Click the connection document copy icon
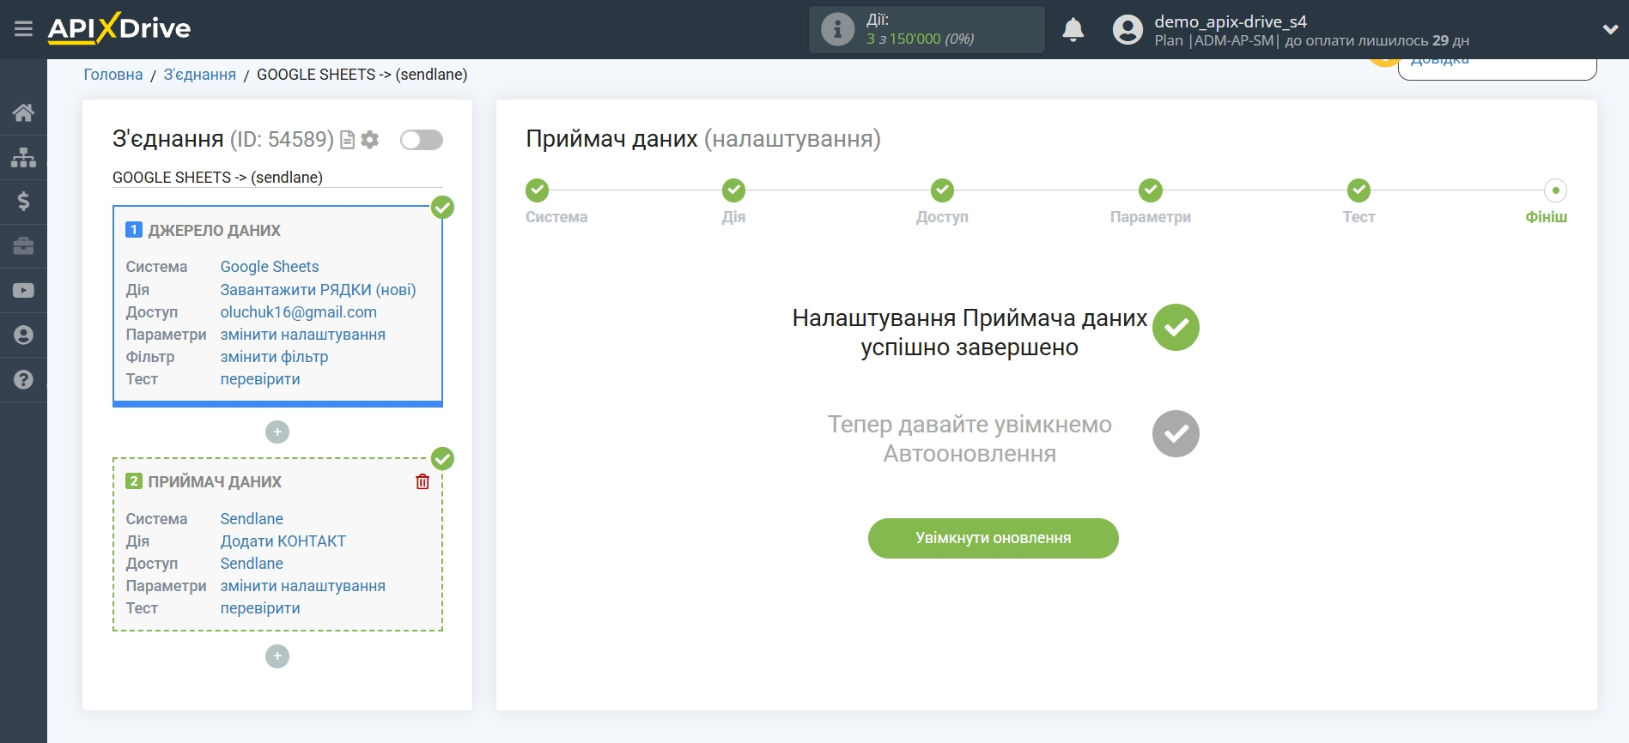This screenshot has height=743, width=1629. pos(348,140)
